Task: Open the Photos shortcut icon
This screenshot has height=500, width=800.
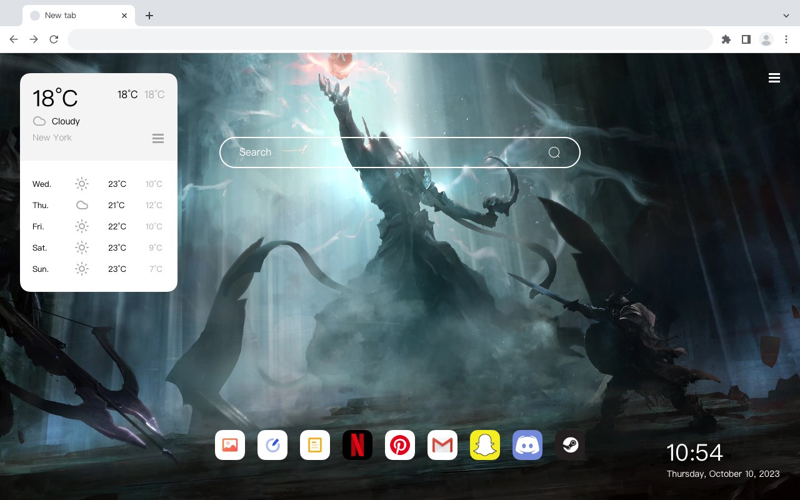Action: [x=230, y=445]
